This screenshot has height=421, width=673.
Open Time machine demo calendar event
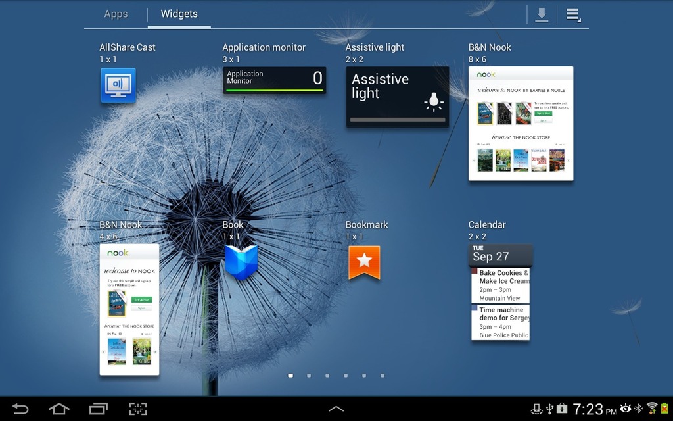coord(500,322)
